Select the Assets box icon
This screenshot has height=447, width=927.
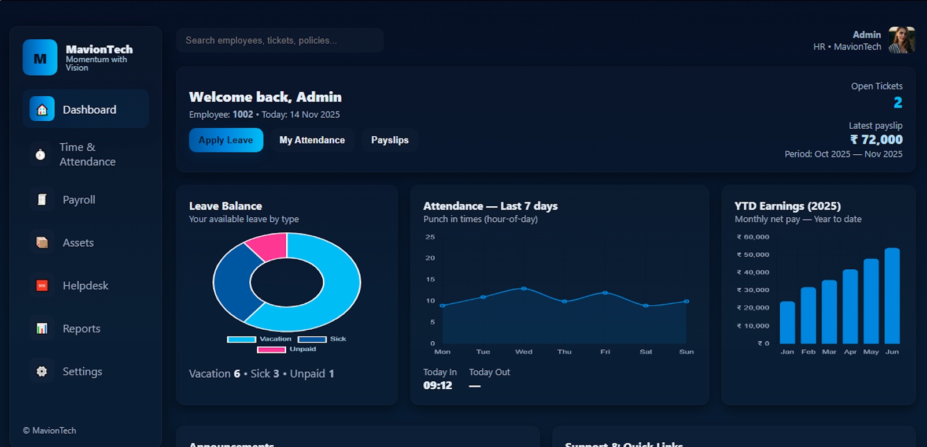coord(42,243)
